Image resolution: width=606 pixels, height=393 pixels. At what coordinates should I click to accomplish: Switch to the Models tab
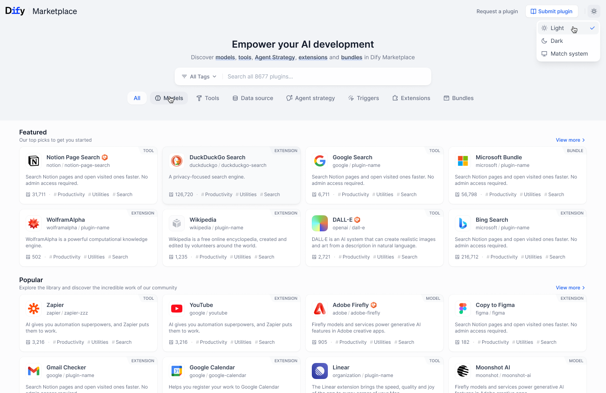(169, 98)
